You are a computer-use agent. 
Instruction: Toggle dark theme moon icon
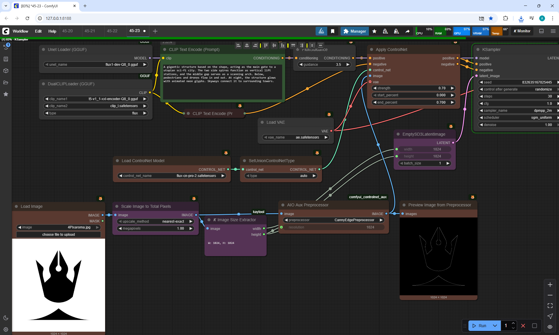[x=6, y=318]
